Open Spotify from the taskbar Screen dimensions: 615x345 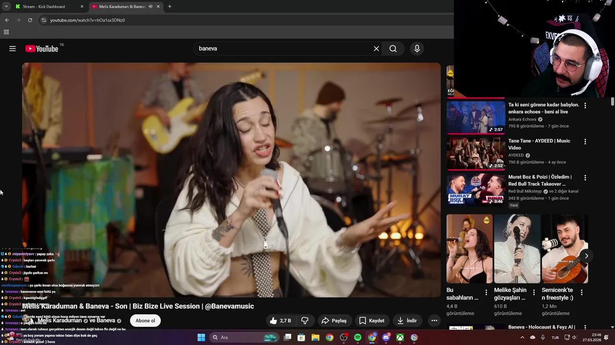point(357,337)
